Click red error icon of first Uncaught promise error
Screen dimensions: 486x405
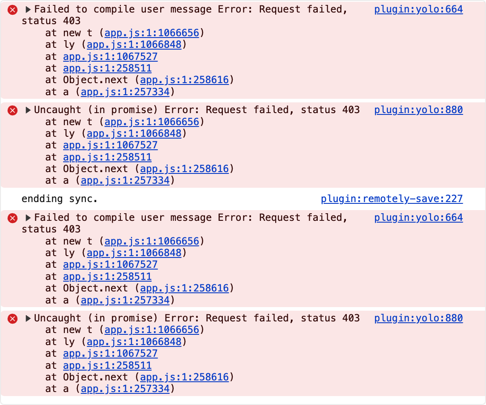13,110
